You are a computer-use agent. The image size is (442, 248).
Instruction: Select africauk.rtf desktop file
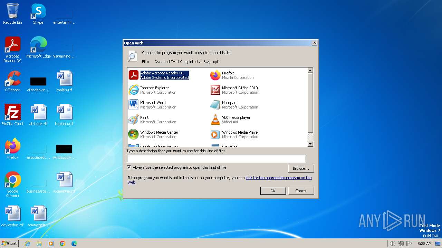coord(38,115)
